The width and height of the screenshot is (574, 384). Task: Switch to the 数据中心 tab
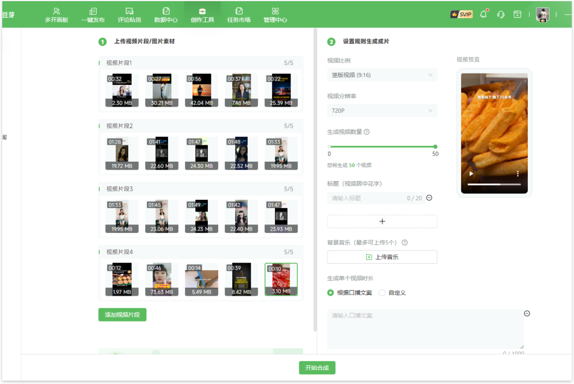(x=166, y=14)
